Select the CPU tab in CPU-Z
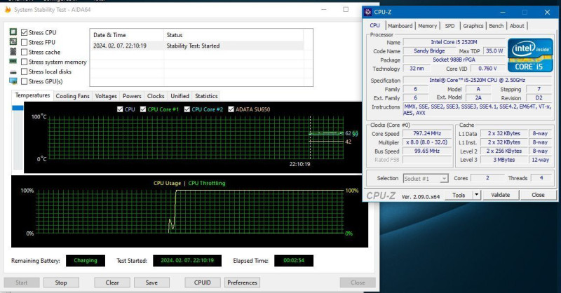Image resolution: width=561 pixels, height=293 pixels. coord(375,25)
